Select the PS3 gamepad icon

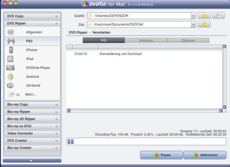click(11, 41)
